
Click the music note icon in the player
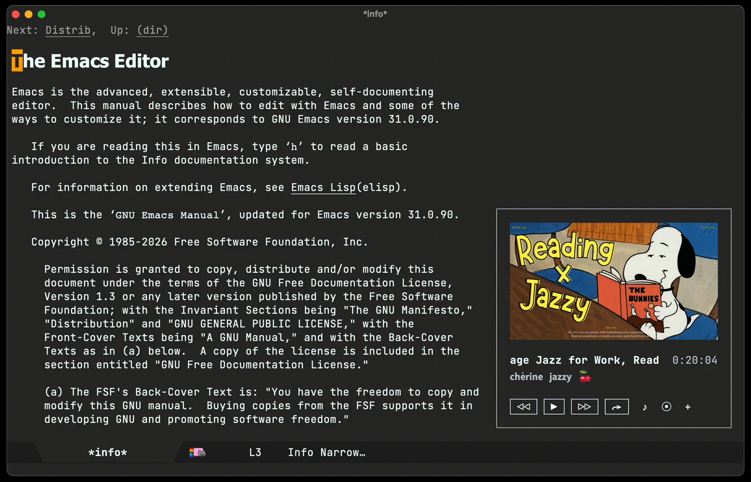[x=645, y=407]
